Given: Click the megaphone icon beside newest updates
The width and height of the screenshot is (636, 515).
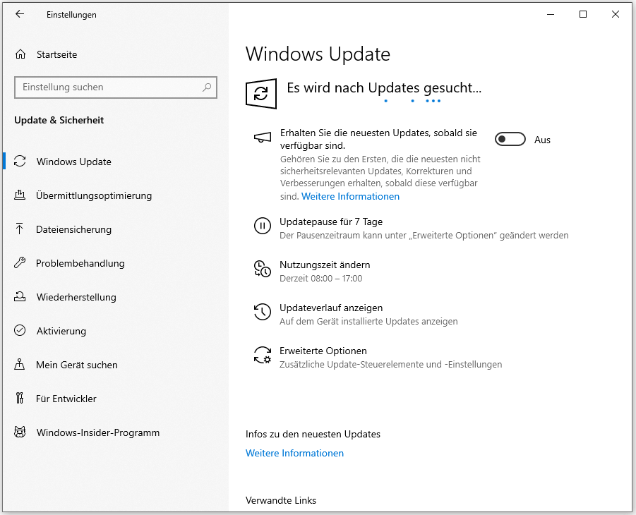Looking at the screenshot, I should (x=263, y=138).
